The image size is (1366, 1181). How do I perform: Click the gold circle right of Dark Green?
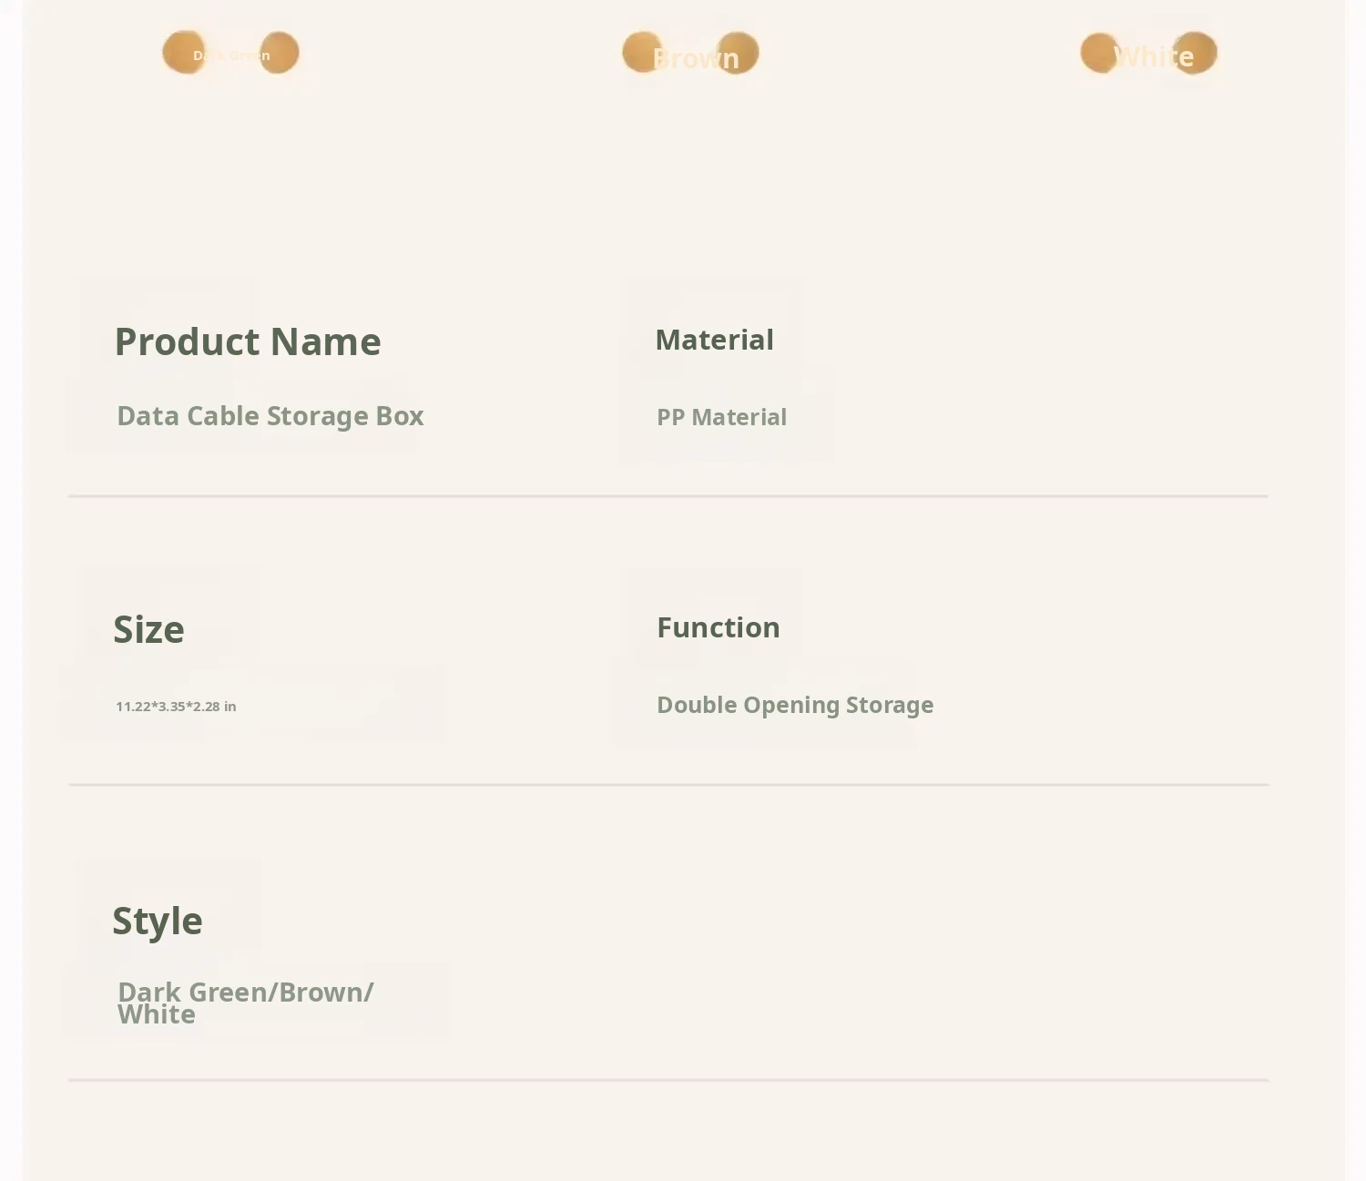pyautogui.click(x=280, y=52)
